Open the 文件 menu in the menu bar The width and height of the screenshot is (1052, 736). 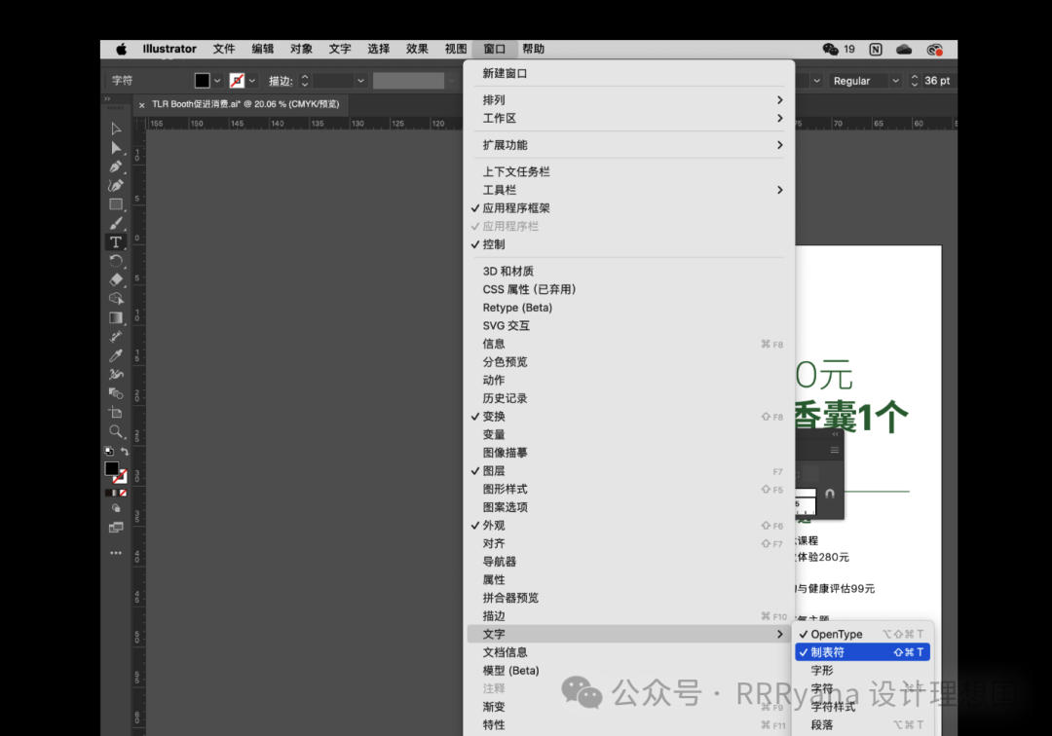point(224,49)
